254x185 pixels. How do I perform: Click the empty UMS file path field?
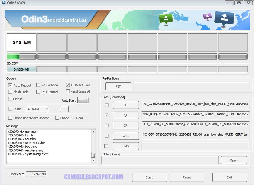pyautogui.click(x=195, y=146)
